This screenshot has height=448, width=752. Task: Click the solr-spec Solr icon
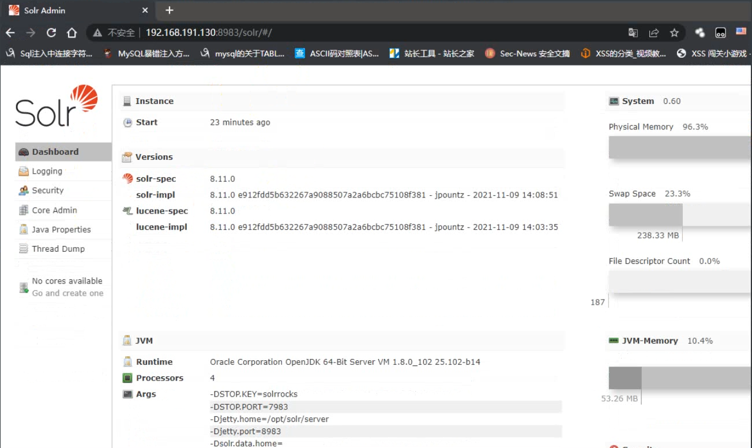pos(128,178)
